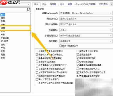Switch to the 基本 tab
The height and width of the screenshot is (96, 113).
click(36, 4)
